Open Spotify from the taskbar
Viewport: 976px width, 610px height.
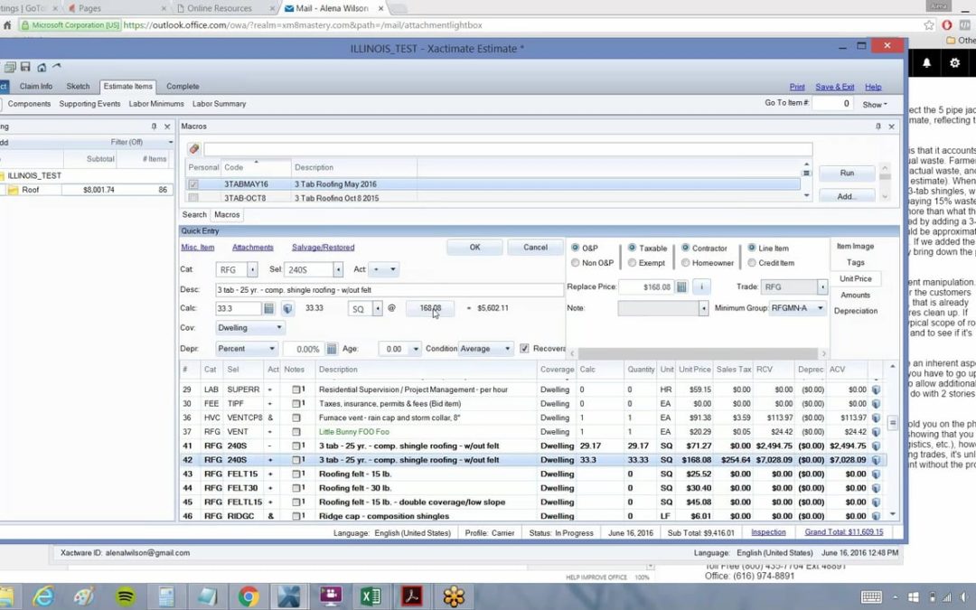(x=125, y=596)
